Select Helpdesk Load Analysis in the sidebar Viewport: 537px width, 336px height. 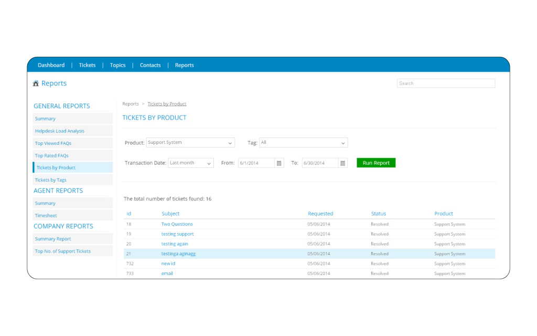click(59, 131)
